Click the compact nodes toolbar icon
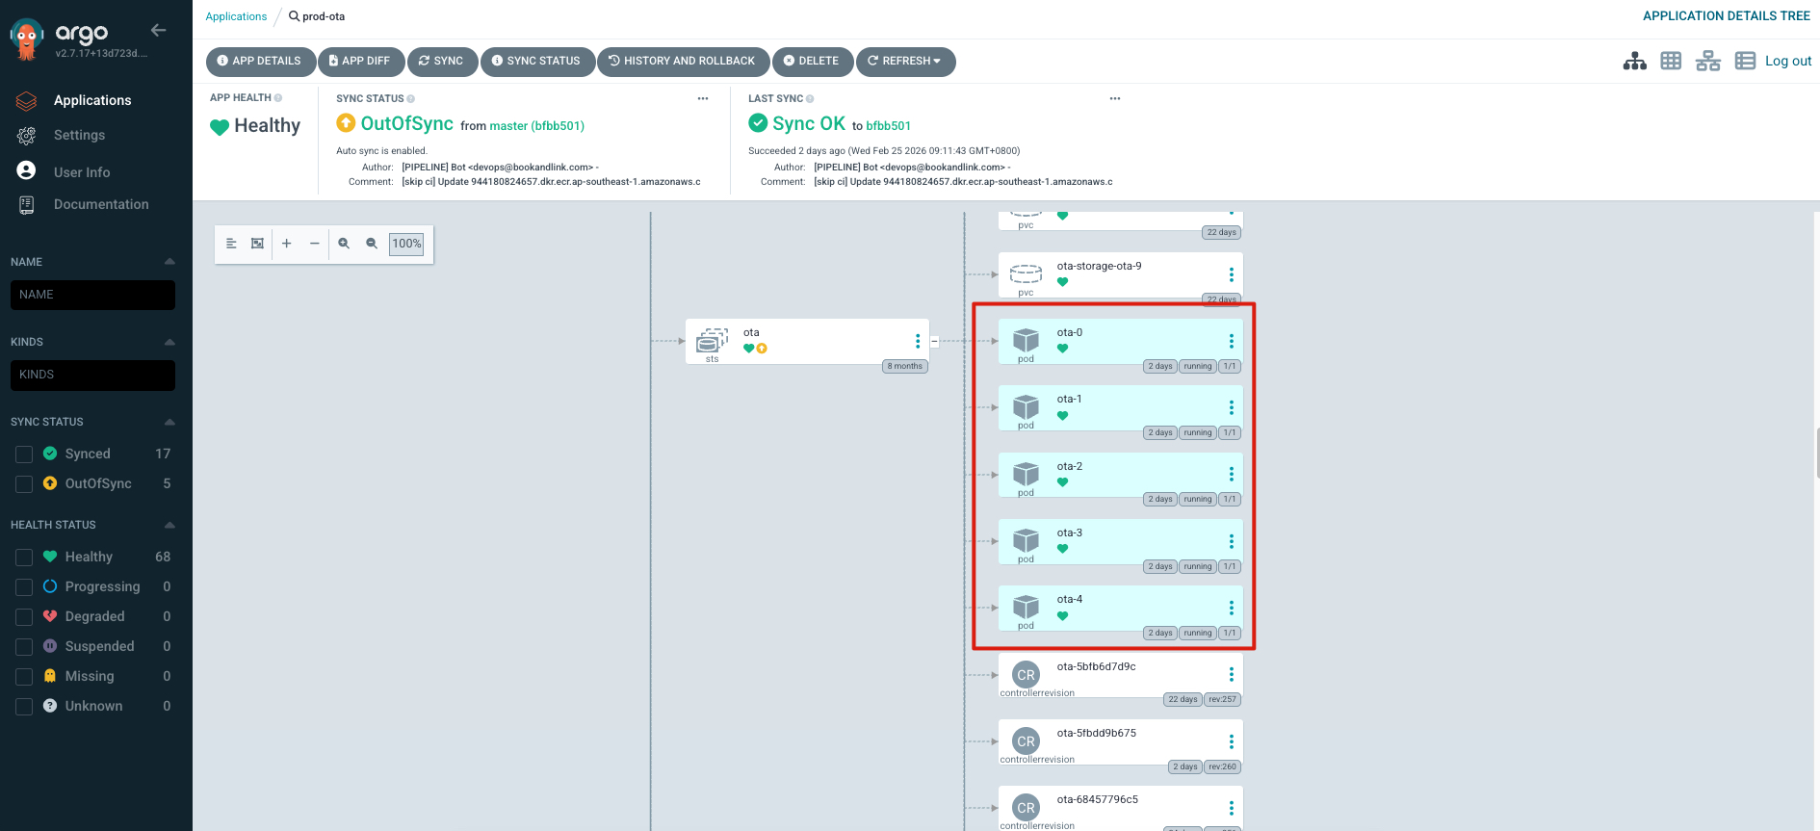 click(x=231, y=244)
